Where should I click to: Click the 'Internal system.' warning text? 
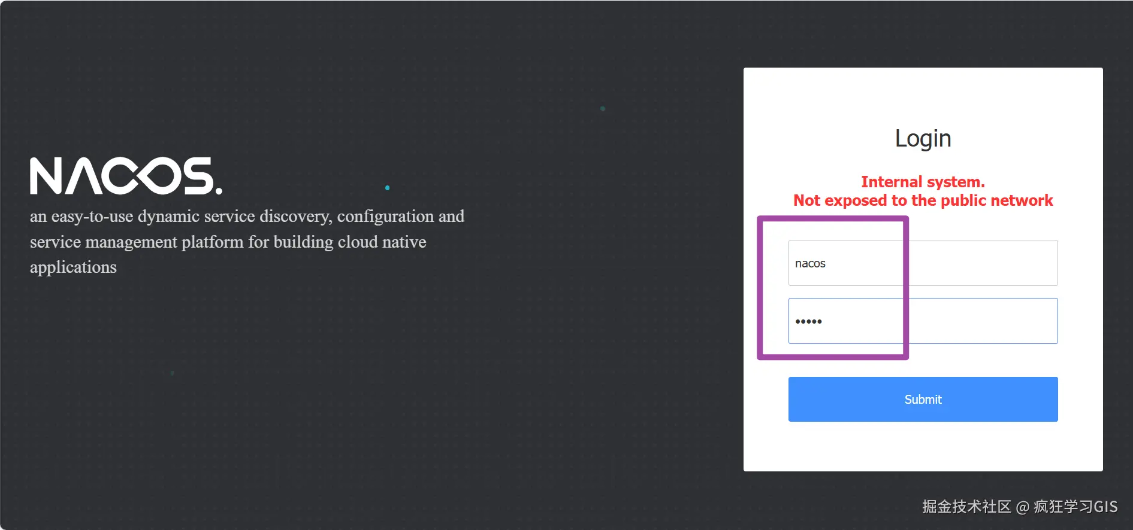(923, 182)
